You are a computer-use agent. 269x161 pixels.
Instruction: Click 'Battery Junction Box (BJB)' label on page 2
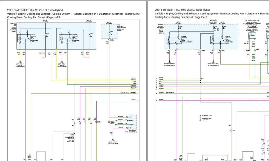[161, 29]
